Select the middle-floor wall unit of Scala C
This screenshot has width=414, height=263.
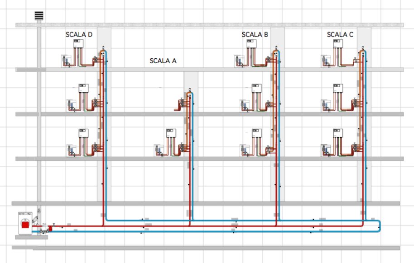coord(338,88)
